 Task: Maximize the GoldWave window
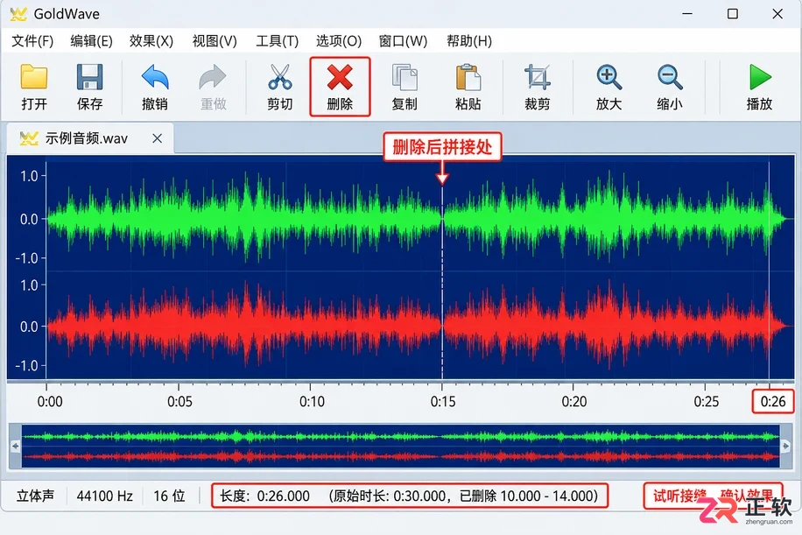click(x=733, y=14)
